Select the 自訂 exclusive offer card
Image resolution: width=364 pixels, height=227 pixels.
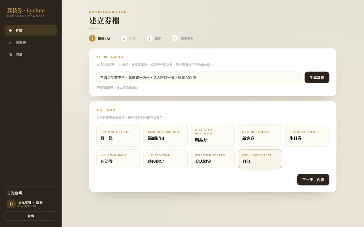point(260,159)
